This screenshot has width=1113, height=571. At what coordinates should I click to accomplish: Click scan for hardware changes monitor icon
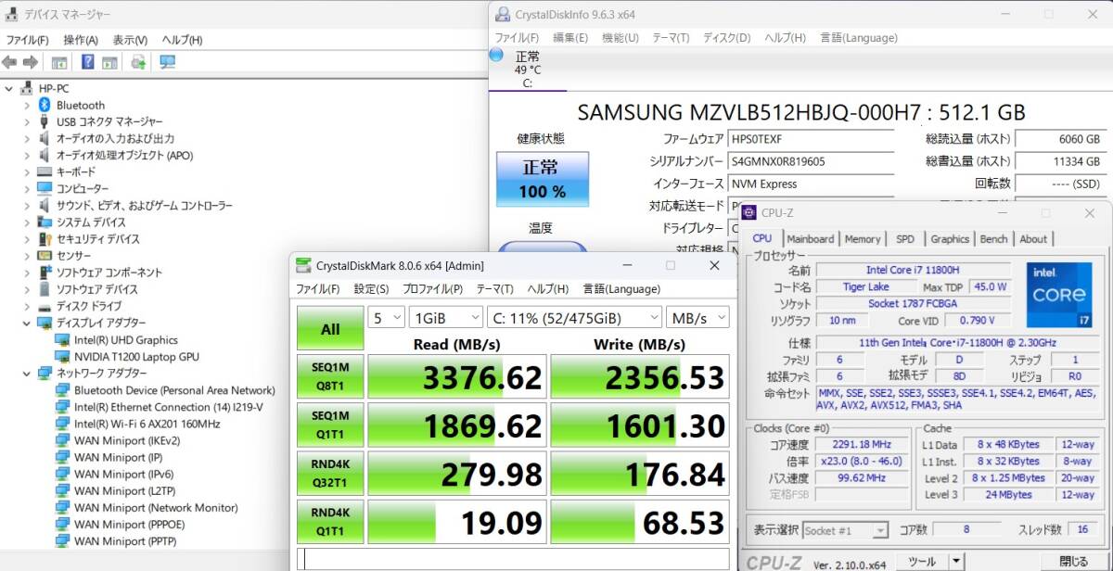167,62
